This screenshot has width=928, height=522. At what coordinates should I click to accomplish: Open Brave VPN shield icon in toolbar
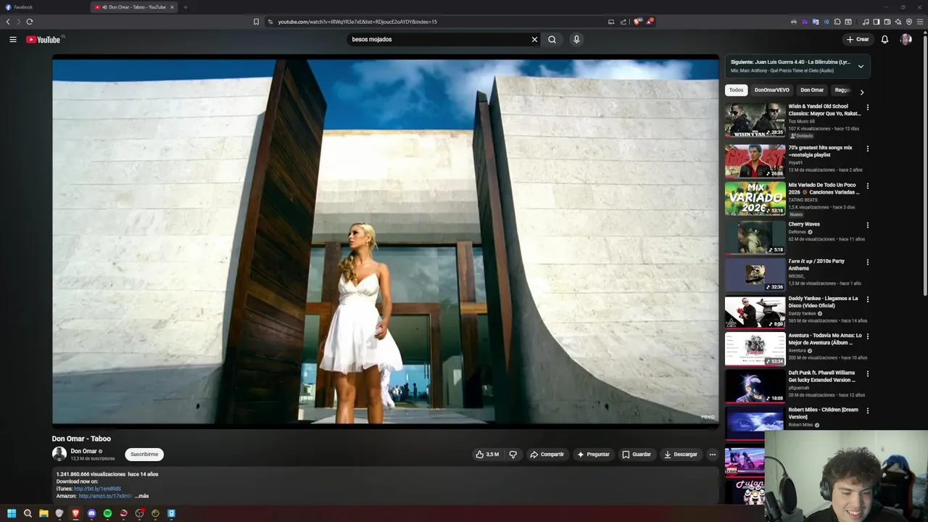point(909,22)
